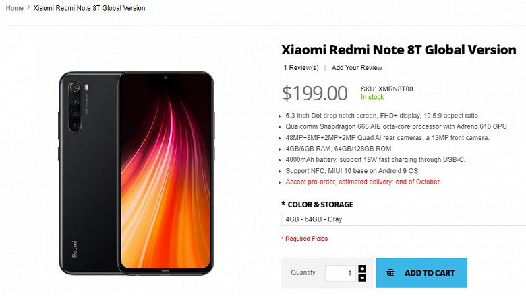The image size is (526, 296).
Task: Increase quantity with the plus button
Action: (x=362, y=269)
